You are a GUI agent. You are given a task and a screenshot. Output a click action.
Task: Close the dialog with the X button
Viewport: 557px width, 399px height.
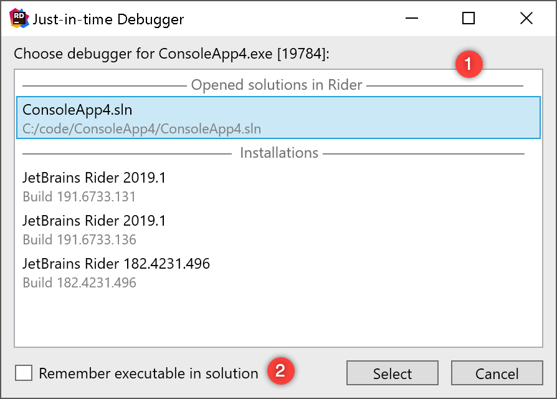[526, 19]
